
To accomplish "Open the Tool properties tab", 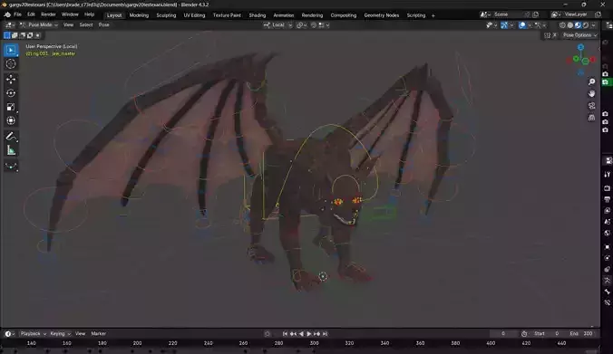I will point(608,175).
